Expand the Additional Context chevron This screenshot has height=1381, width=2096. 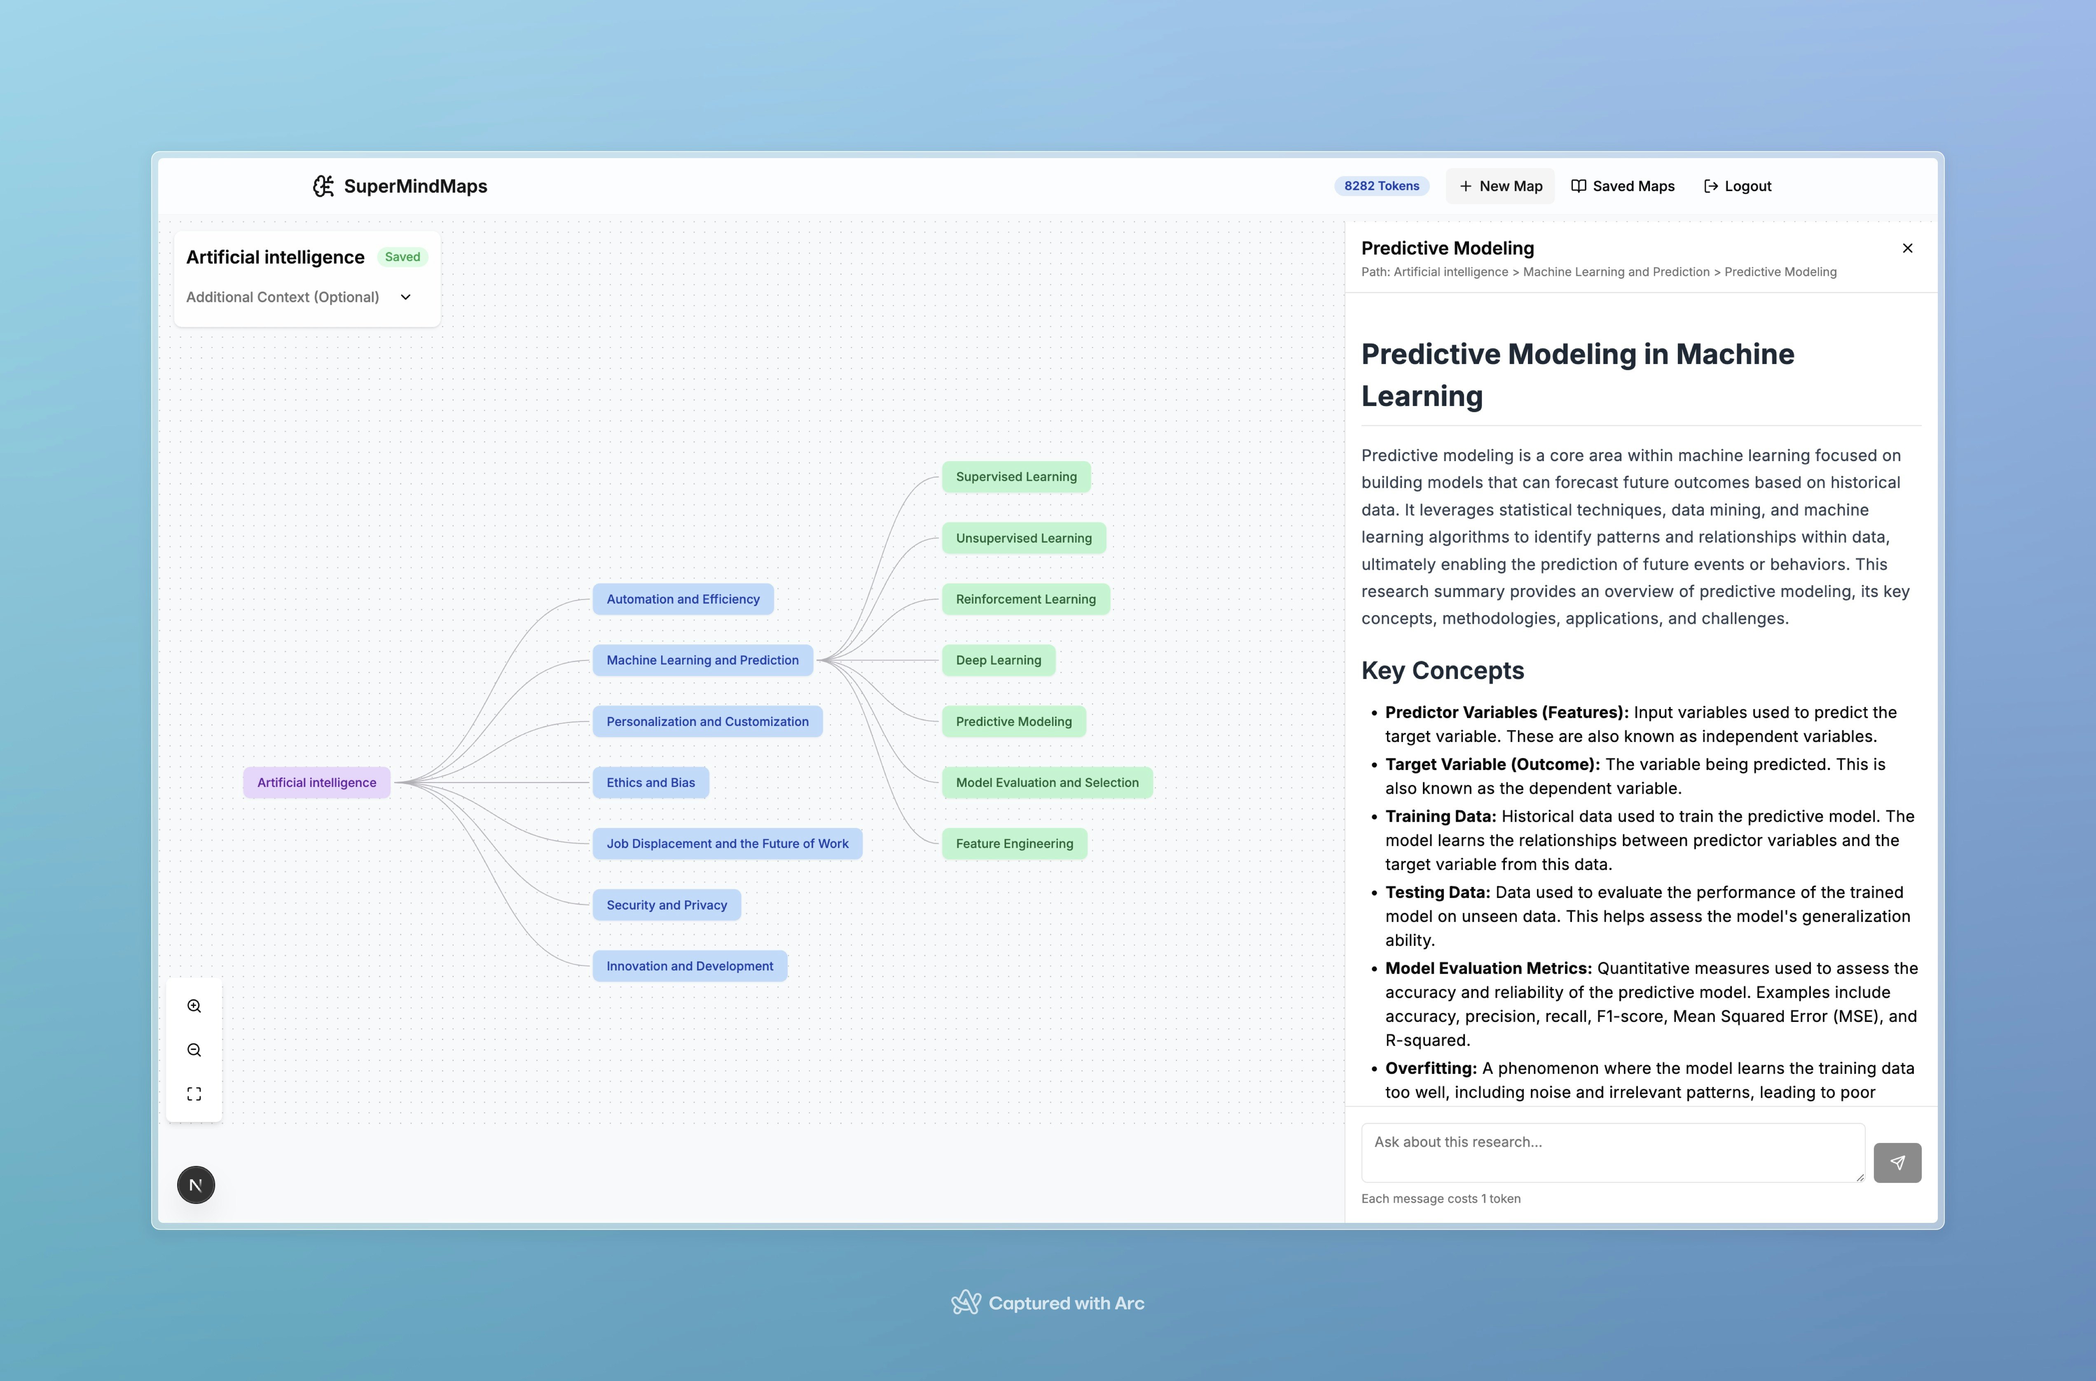pos(405,298)
